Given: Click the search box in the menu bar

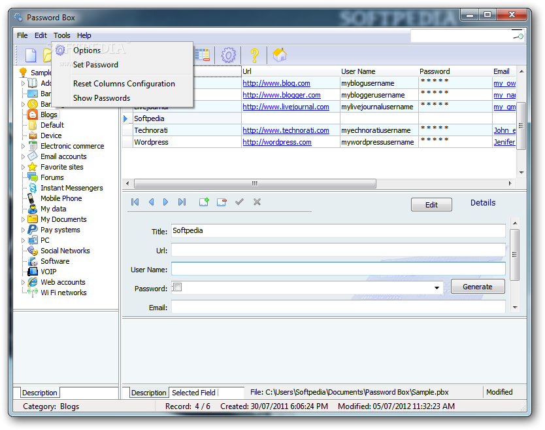Looking at the screenshot, I should [467, 36].
